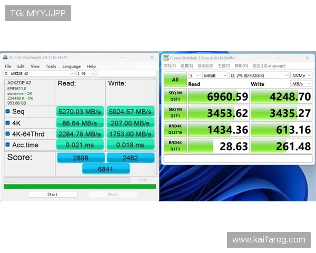Uncheck the Seq test checkbox
The height and width of the screenshot is (253, 316).
[x=8, y=112]
